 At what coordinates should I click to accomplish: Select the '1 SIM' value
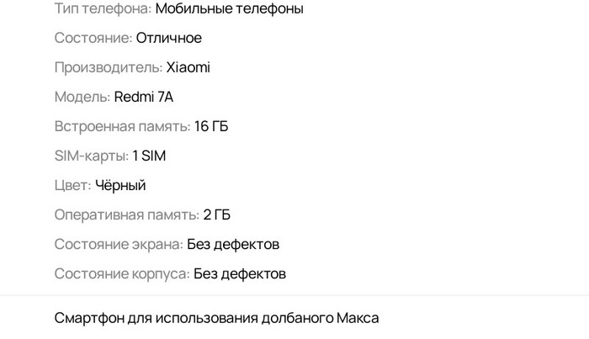150,156
